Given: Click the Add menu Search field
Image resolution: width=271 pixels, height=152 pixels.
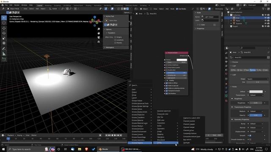Looking at the screenshot, I should [x=140, y=85].
